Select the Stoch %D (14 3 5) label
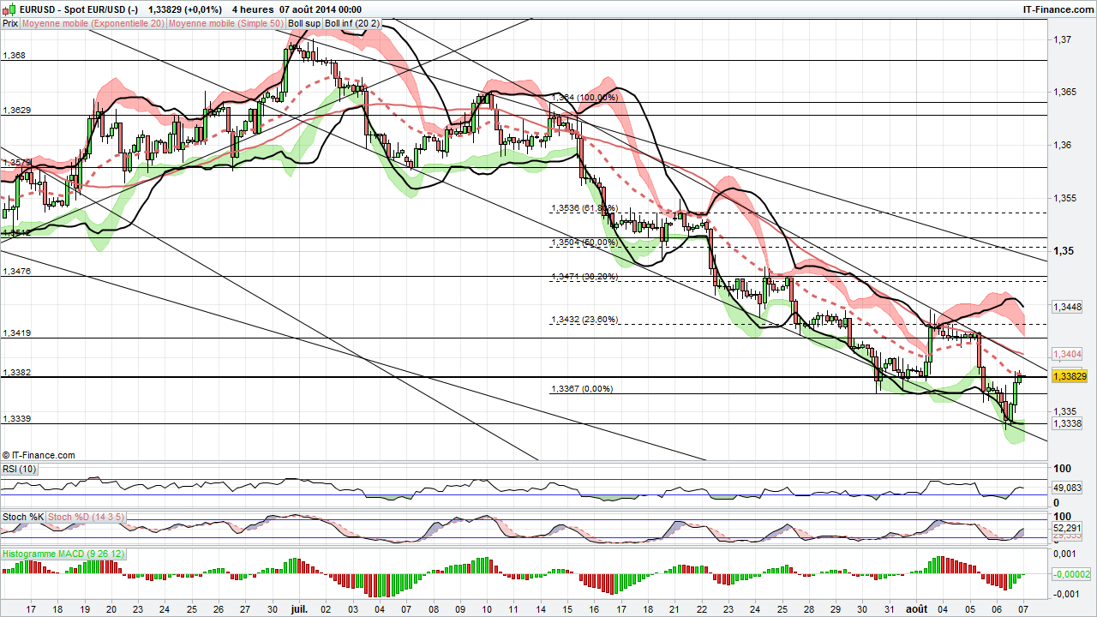 [x=84, y=517]
